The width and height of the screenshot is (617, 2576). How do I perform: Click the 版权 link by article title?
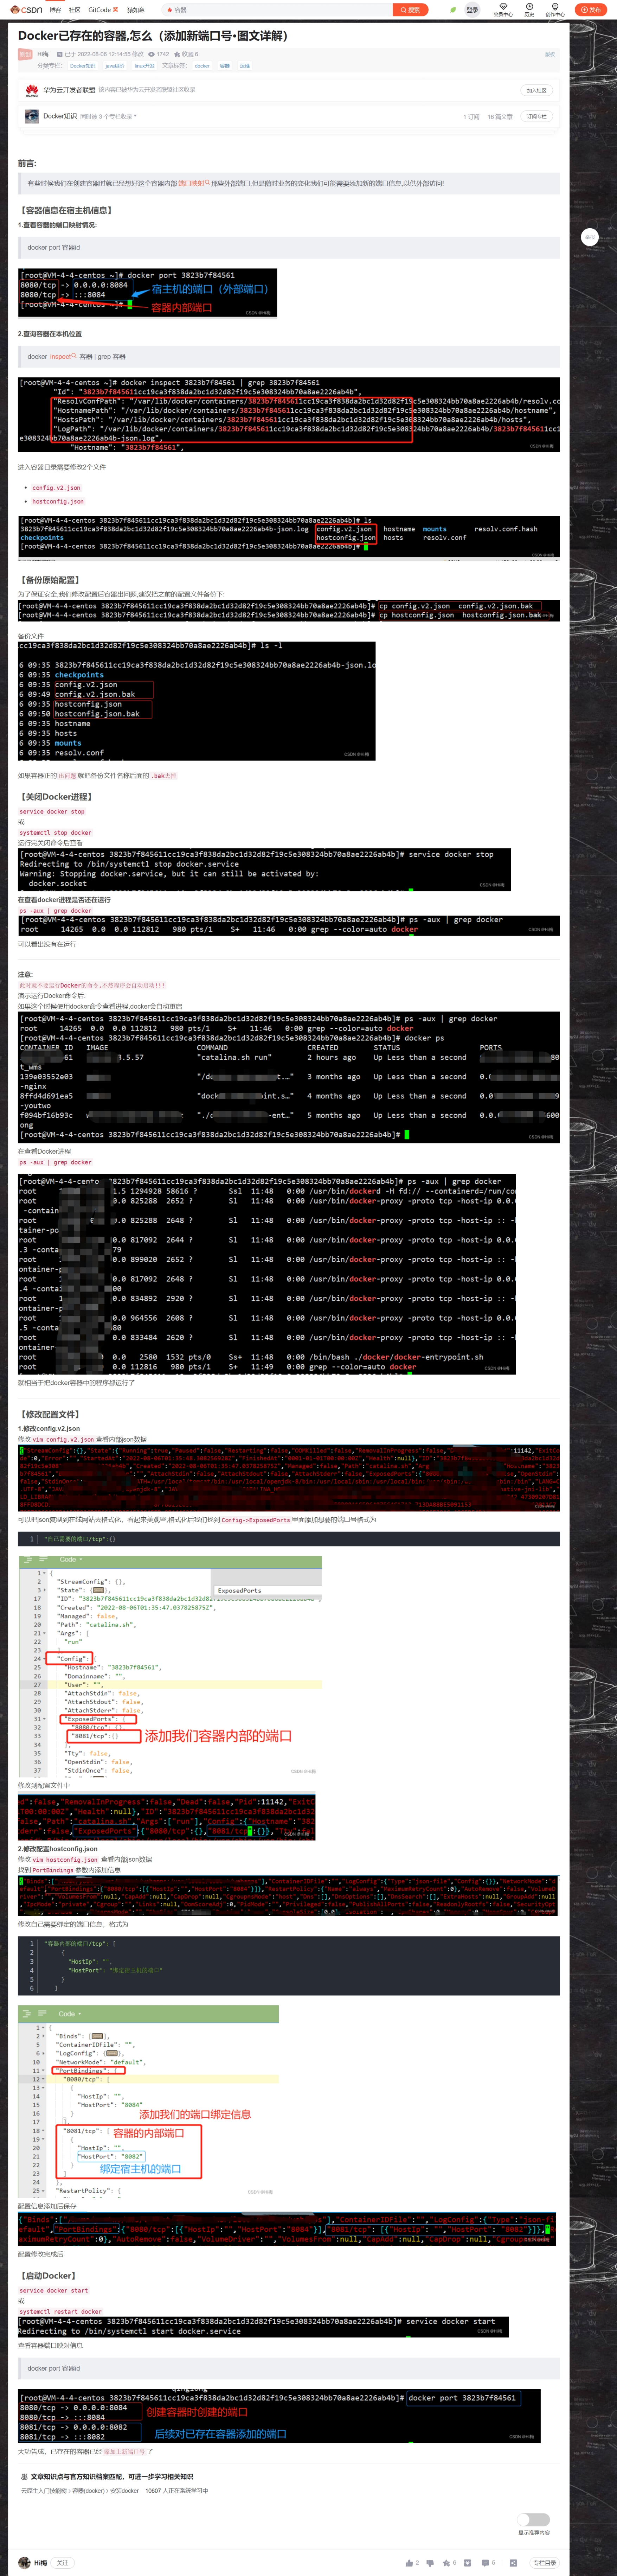tap(549, 54)
